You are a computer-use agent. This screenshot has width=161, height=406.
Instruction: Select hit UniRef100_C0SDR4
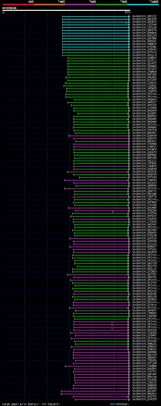pos(144,108)
